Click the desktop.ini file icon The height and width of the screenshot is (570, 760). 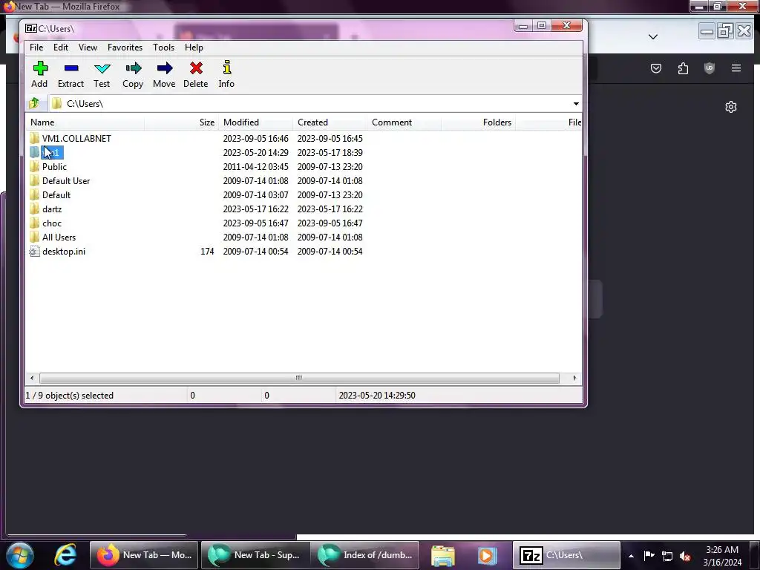pos(34,251)
